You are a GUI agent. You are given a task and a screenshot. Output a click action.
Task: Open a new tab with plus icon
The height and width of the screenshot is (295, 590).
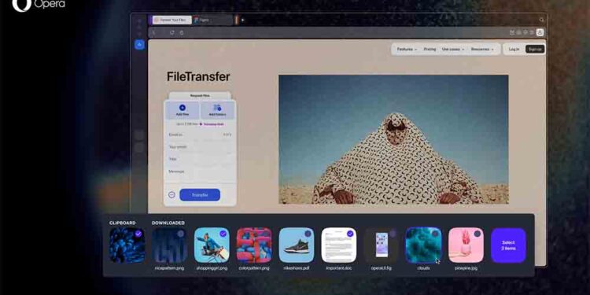tap(243, 20)
